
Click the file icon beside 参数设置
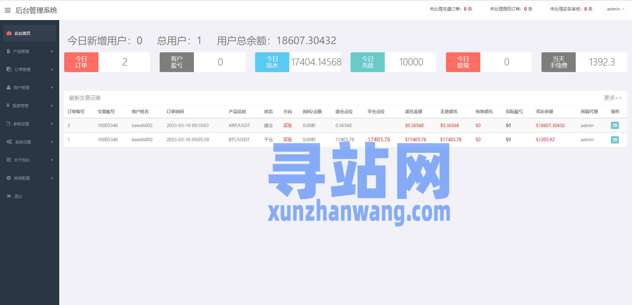coord(9,124)
